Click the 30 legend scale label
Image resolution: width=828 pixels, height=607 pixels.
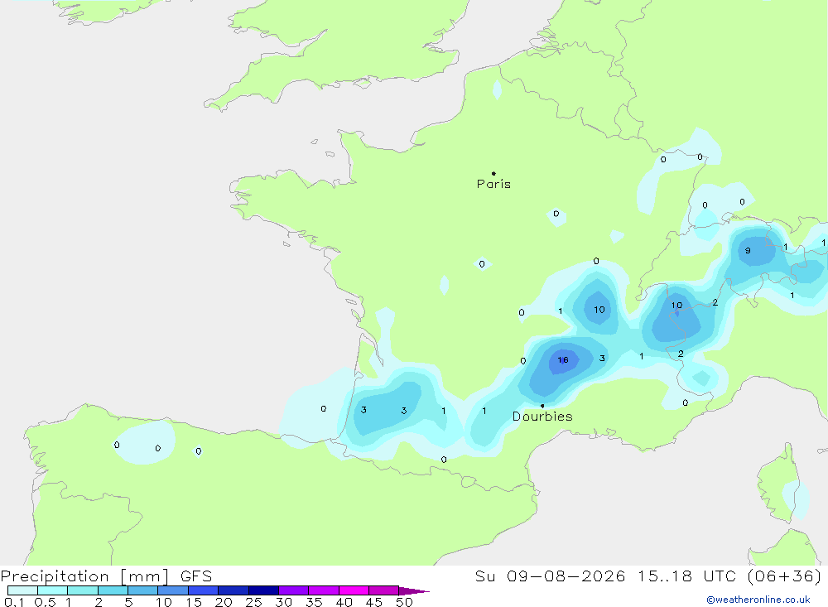pos(283,602)
